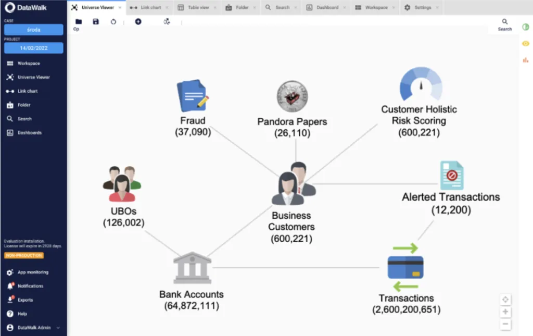Viewport: 533px width, 336px height.
Task: Select the Customer Holistic Risk Scoring gauge
Action: tap(421, 84)
